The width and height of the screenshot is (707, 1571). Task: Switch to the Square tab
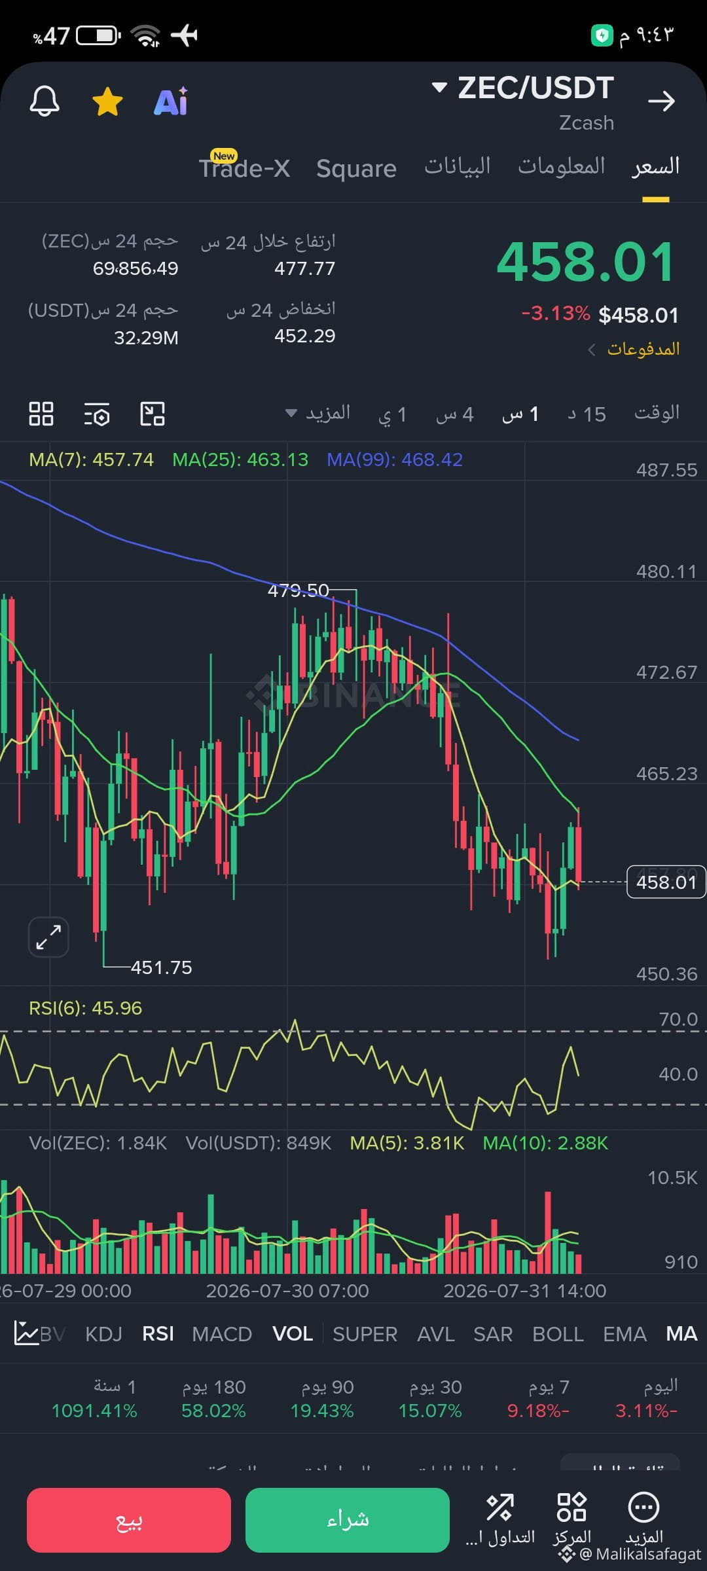356,169
